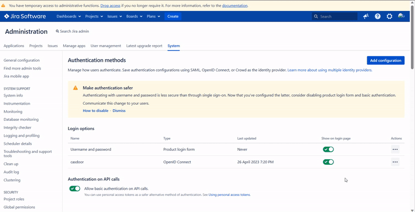Viewport: 415px width, 212px height.
Task: Open the settings gear icon
Action: pos(390,17)
